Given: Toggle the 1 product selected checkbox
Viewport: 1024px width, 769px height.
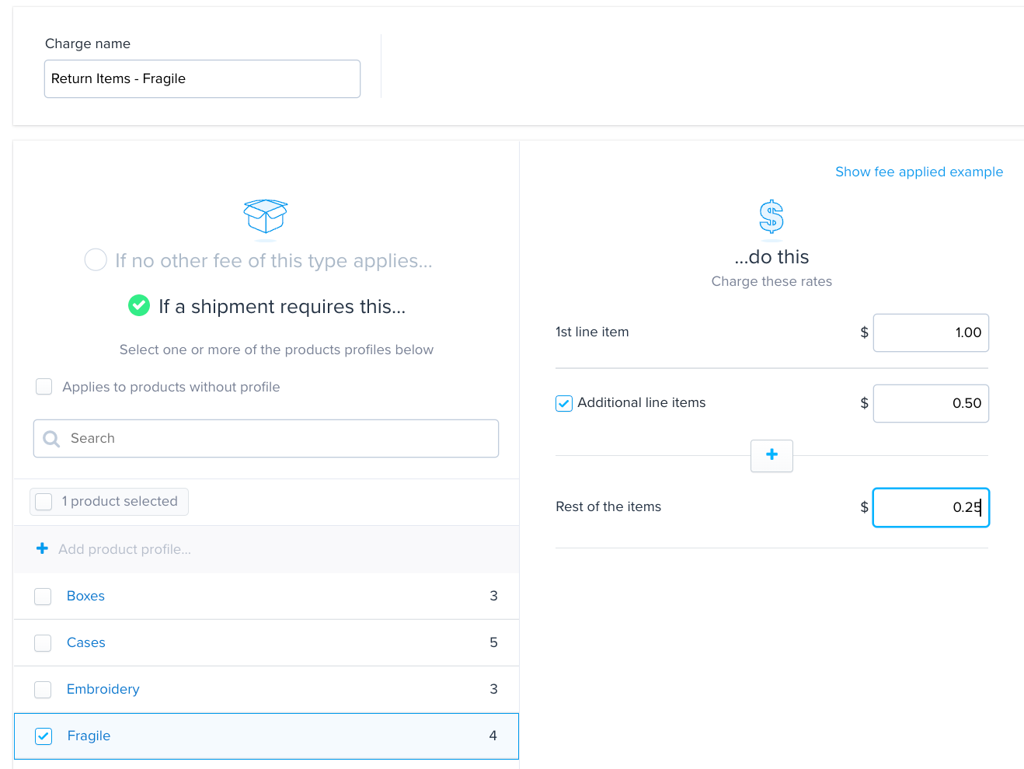Looking at the screenshot, I should pyautogui.click(x=44, y=501).
